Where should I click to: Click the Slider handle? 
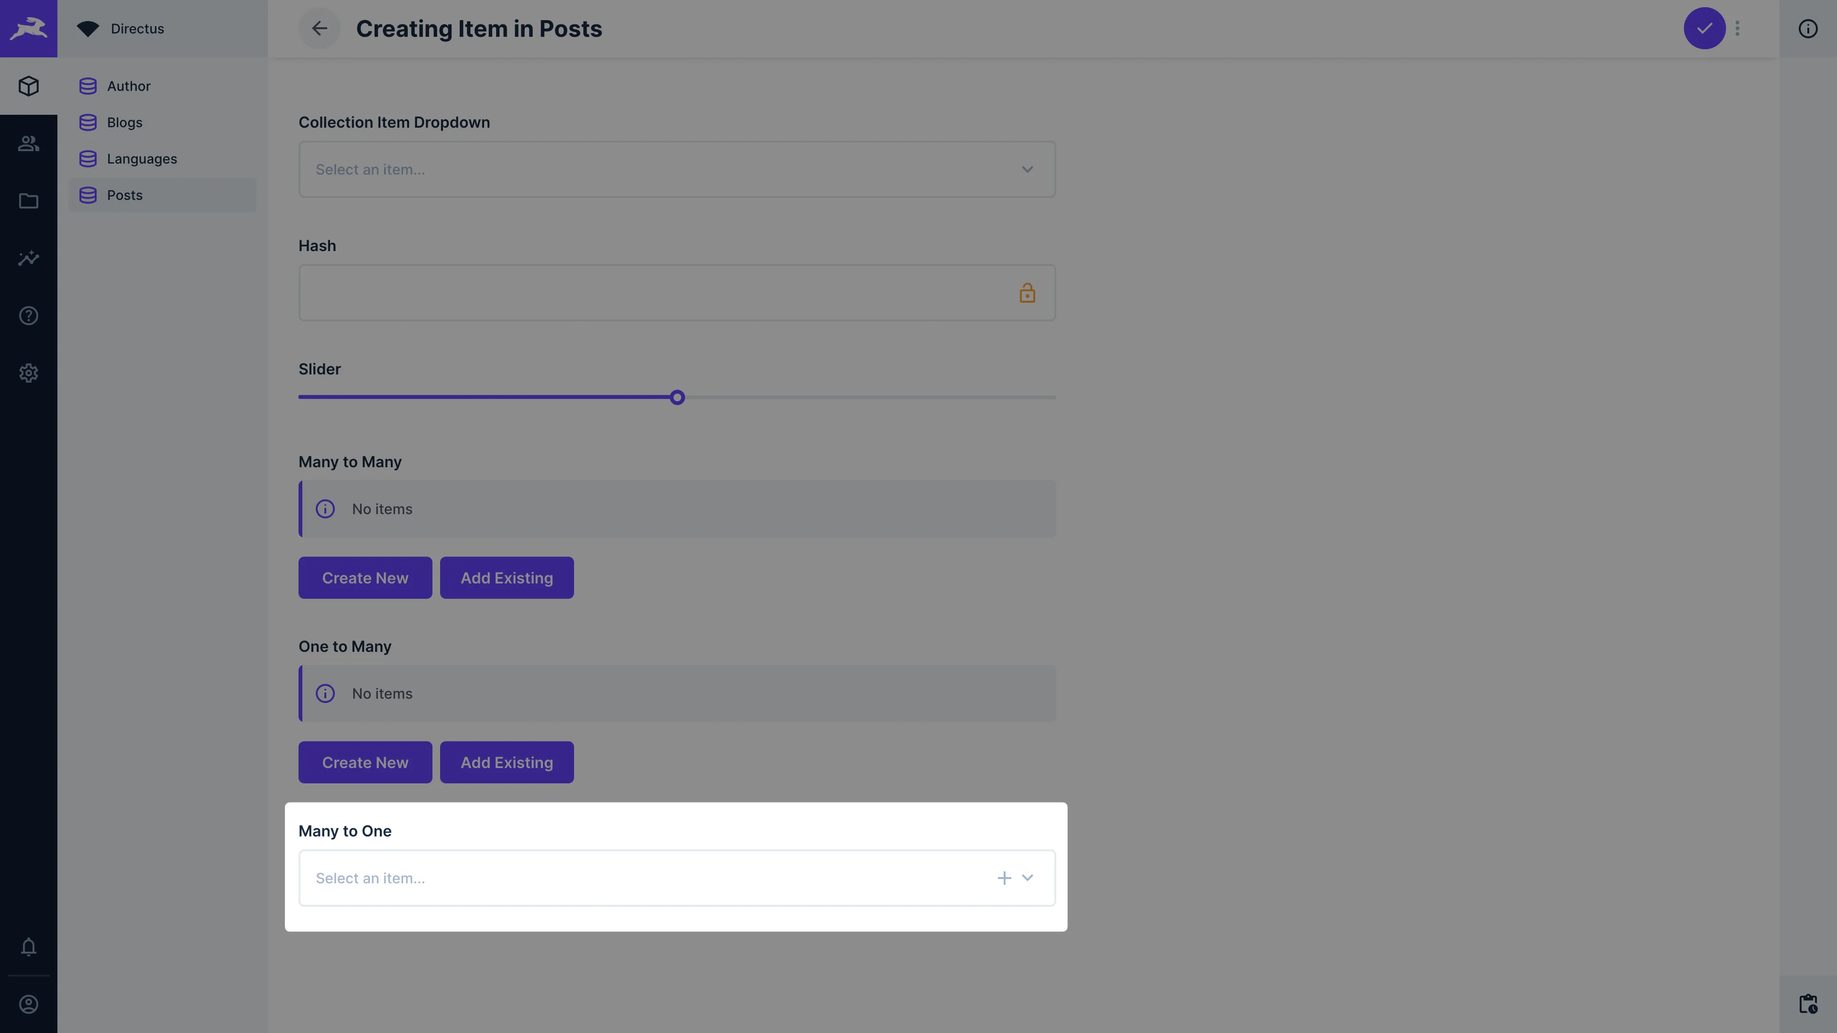[677, 397]
